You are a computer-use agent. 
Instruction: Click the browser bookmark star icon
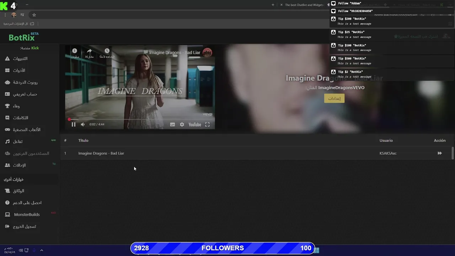pyautogui.click(x=34, y=15)
